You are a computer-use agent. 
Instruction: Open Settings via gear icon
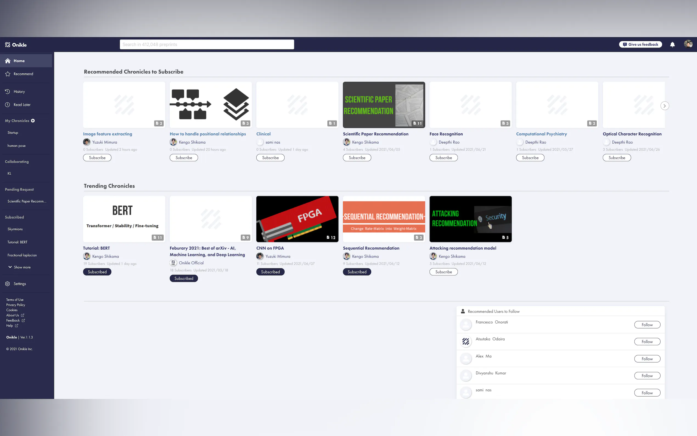pos(8,284)
